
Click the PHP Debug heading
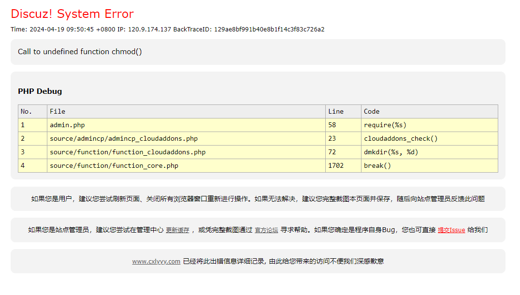pyautogui.click(x=40, y=91)
